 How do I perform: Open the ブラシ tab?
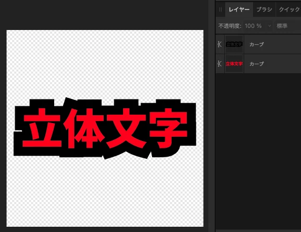[264, 9]
